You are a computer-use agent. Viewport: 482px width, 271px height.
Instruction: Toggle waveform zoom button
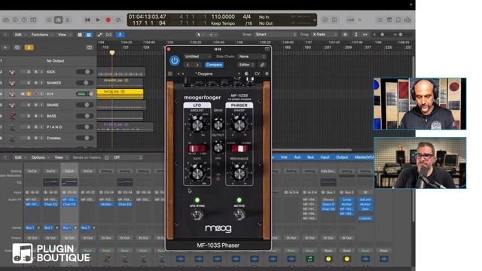tap(345, 35)
